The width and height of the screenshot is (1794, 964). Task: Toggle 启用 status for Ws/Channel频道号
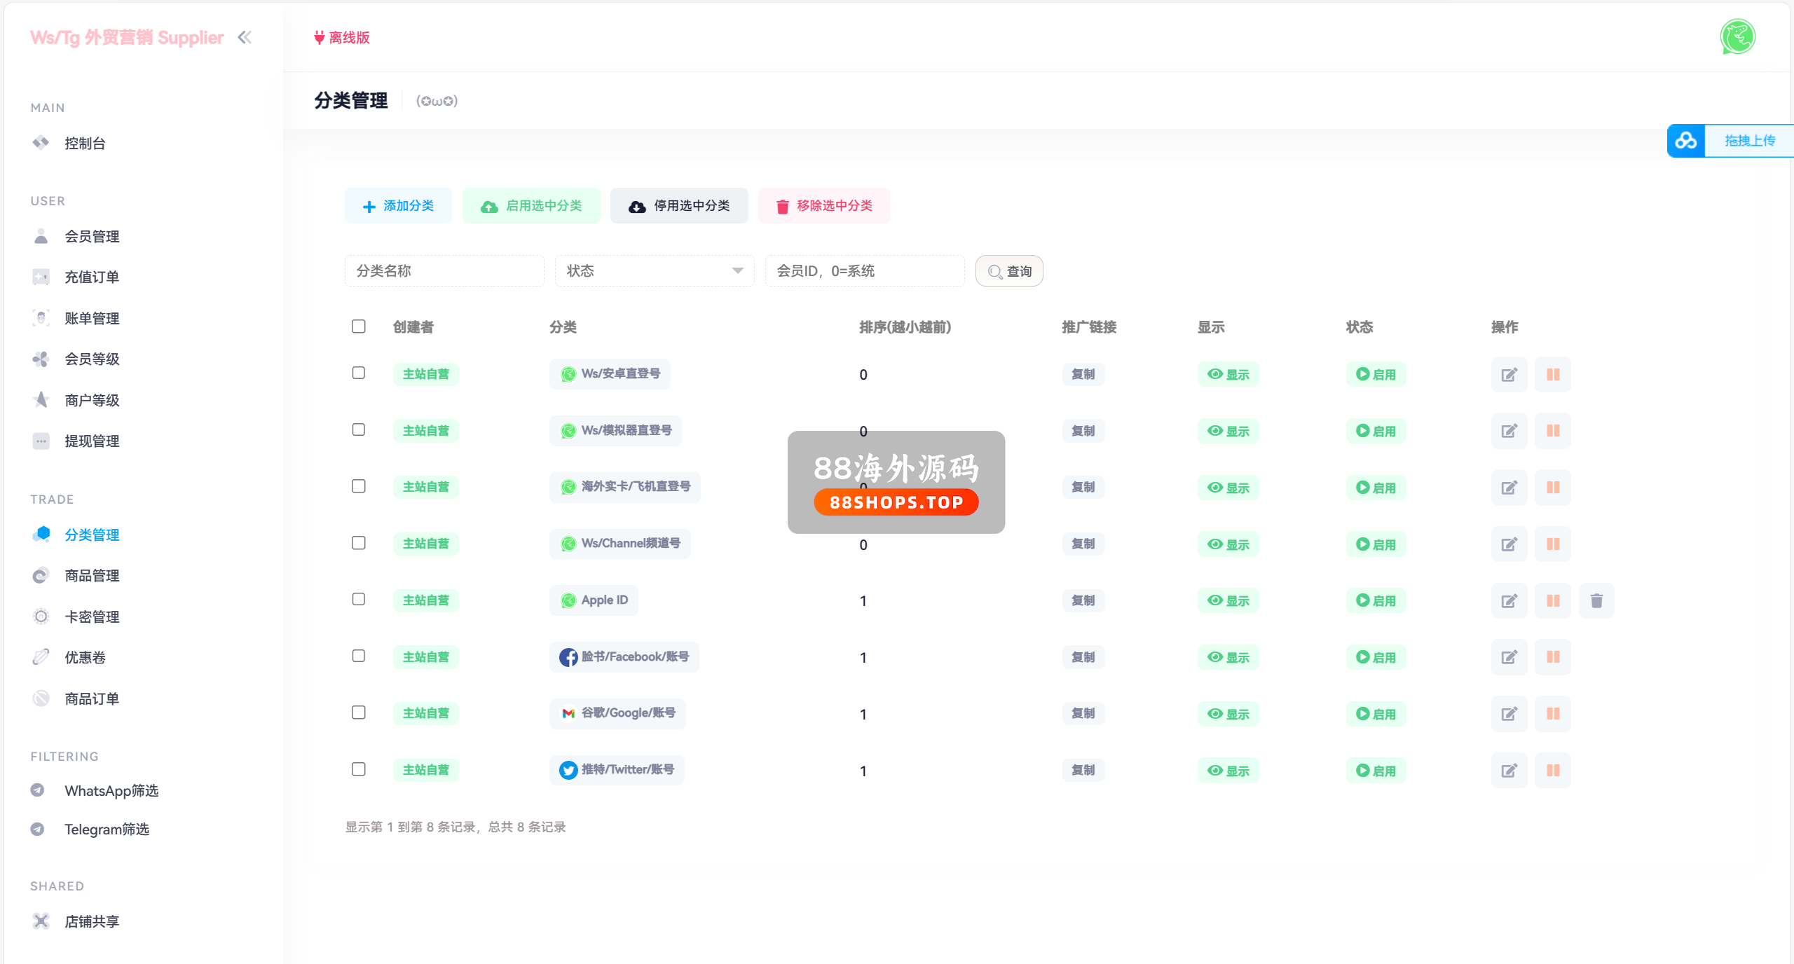click(1376, 544)
